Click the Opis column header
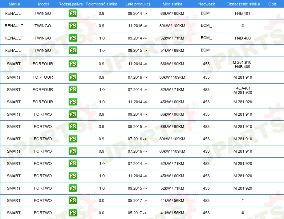This screenshot has height=219, width=284. tap(272, 4)
